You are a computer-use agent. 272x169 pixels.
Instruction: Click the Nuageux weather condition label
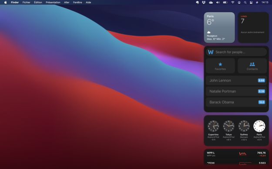(x=212, y=36)
